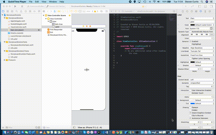The image size is (216, 135).
Task: Open the File menu
Action: pyautogui.click(x=31, y=2)
